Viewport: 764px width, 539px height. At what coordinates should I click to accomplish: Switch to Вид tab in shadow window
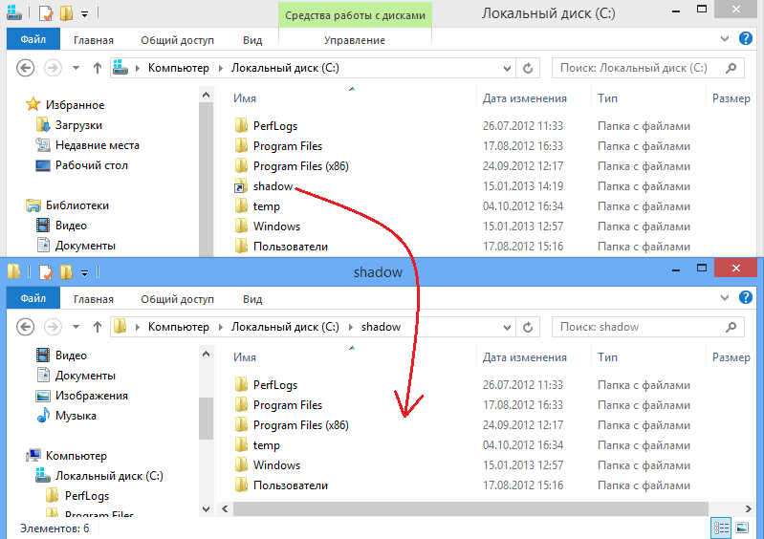(x=252, y=299)
